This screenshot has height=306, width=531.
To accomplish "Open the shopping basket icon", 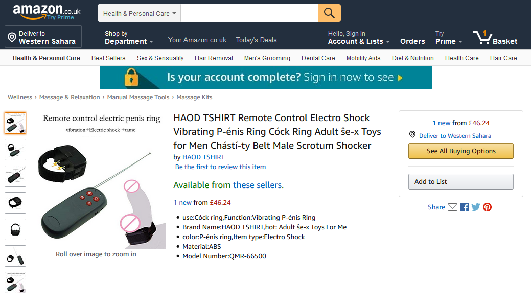I will coord(483,38).
